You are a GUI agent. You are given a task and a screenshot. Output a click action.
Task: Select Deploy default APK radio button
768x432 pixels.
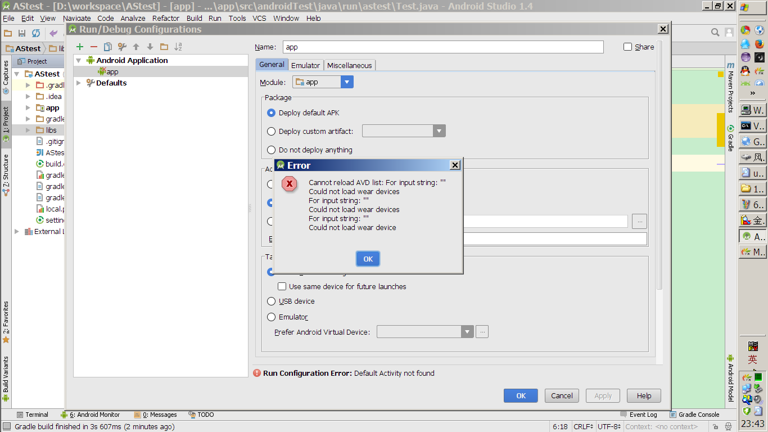pyautogui.click(x=272, y=112)
